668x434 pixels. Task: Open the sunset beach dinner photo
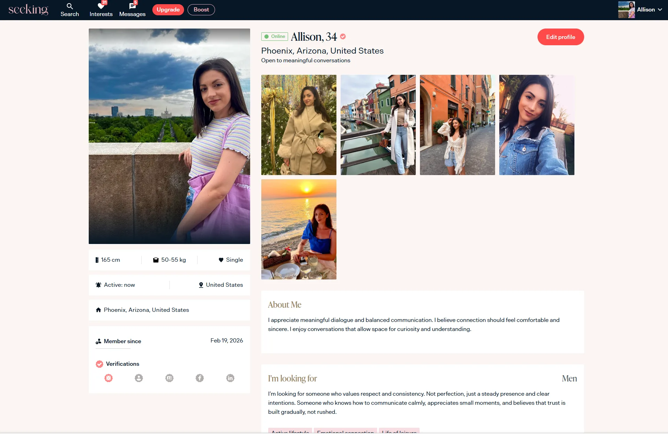tap(299, 229)
